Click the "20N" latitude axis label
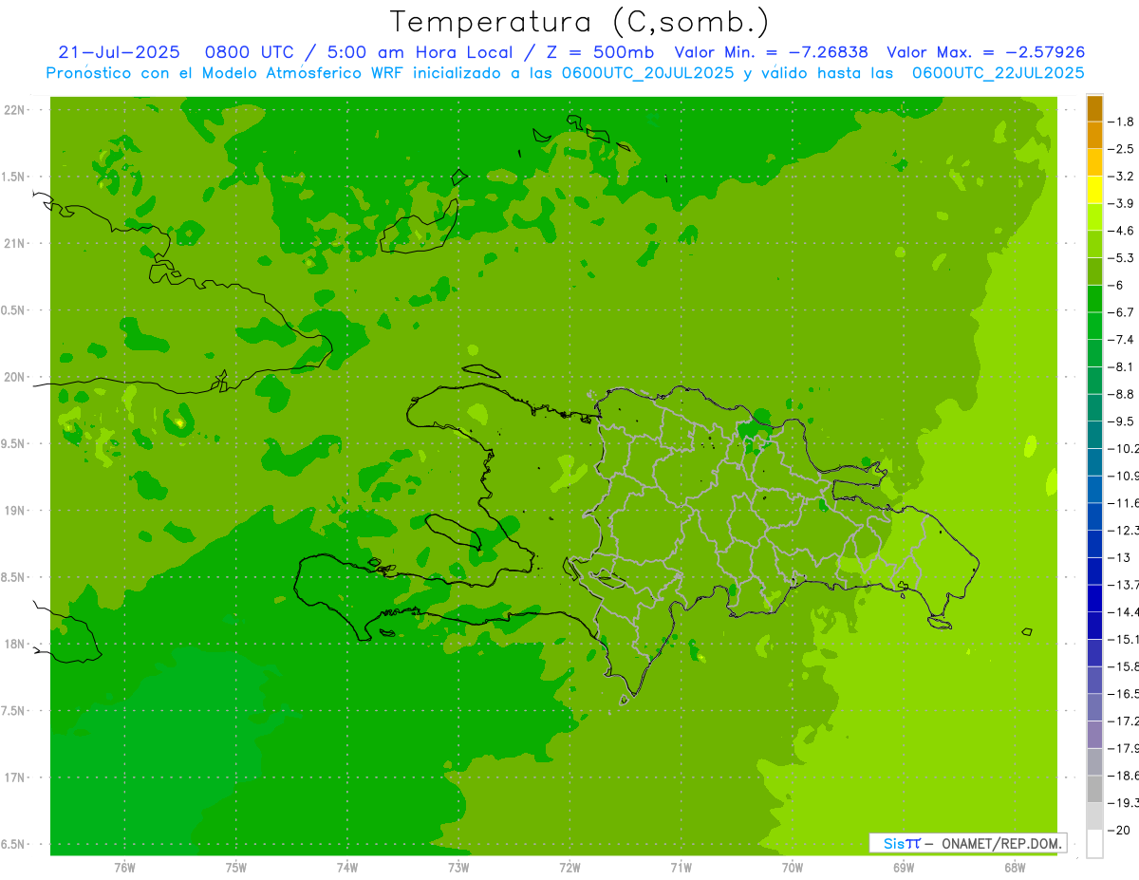Viewport: 1139px width, 880px height. click(x=16, y=377)
